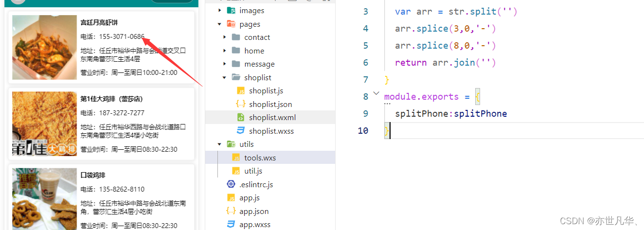The height and width of the screenshot is (230, 644).
Task: Select the utils folder label
Action: tap(247, 144)
